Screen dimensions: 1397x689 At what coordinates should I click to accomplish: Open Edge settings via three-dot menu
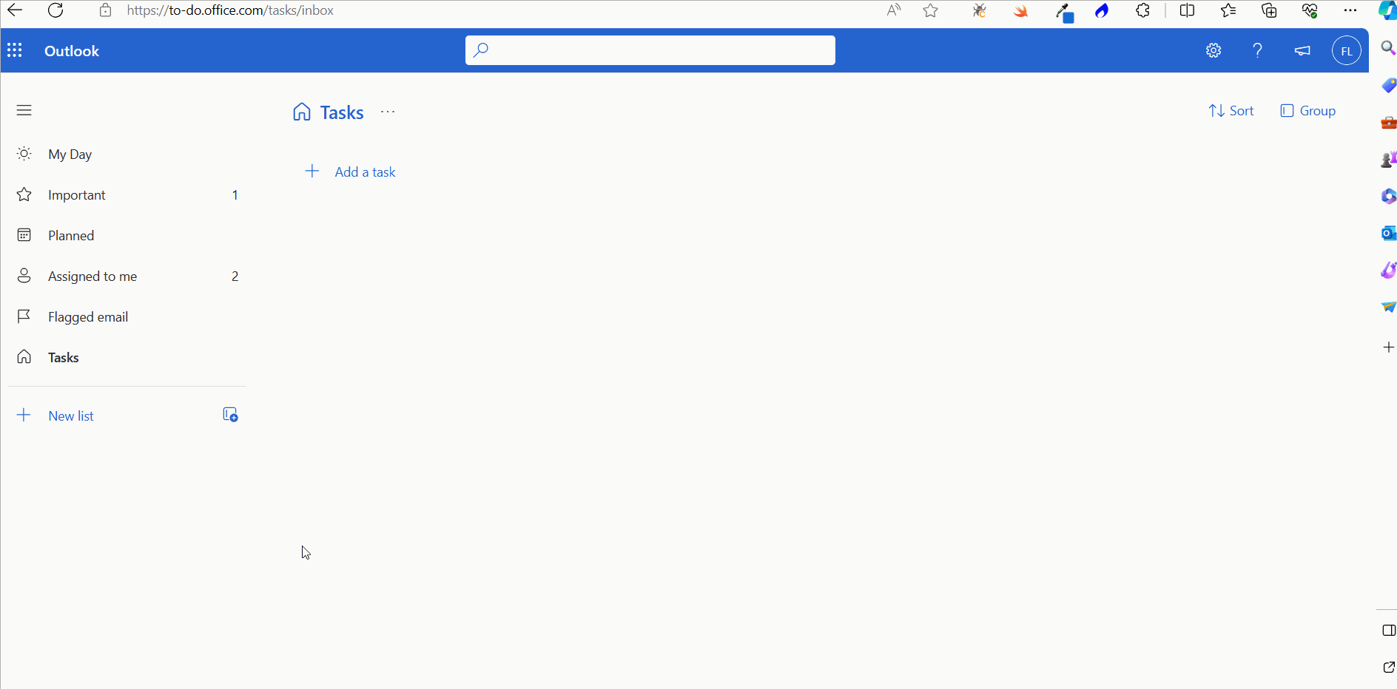[x=1351, y=11]
